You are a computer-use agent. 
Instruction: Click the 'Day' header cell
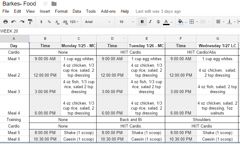coord(15,46)
